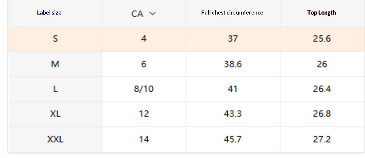
Task: Click the CA size 8/10 cell
Action: [144, 89]
